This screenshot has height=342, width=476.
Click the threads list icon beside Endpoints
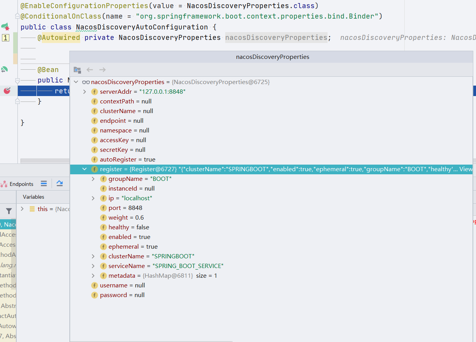tap(44, 184)
